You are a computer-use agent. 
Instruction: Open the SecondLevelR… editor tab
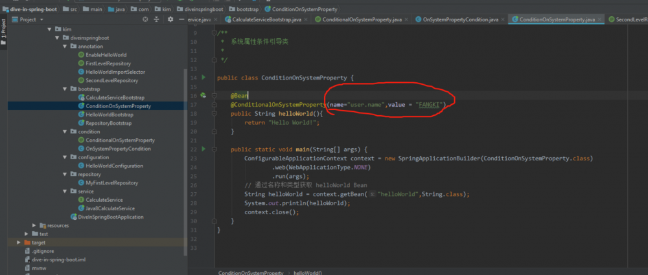pyautogui.click(x=628, y=19)
